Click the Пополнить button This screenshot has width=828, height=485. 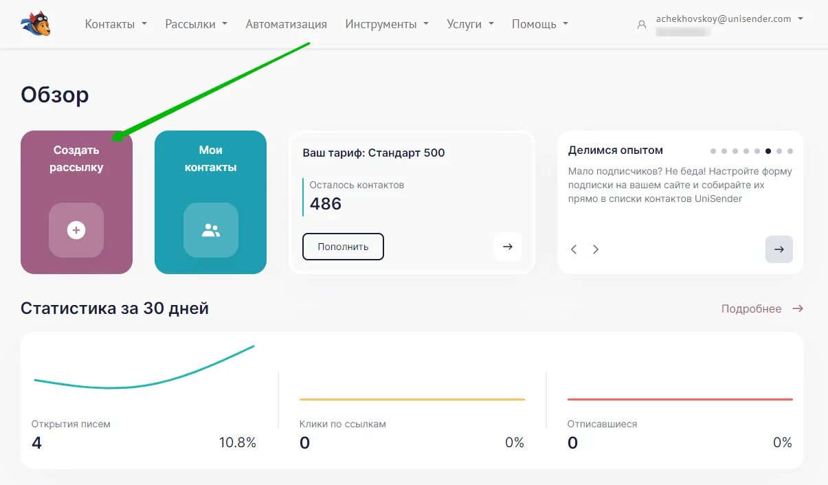coord(343,247)
